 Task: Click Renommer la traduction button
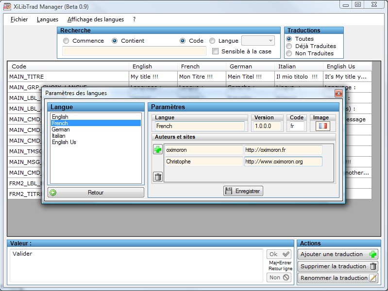[x=338, y=278]
